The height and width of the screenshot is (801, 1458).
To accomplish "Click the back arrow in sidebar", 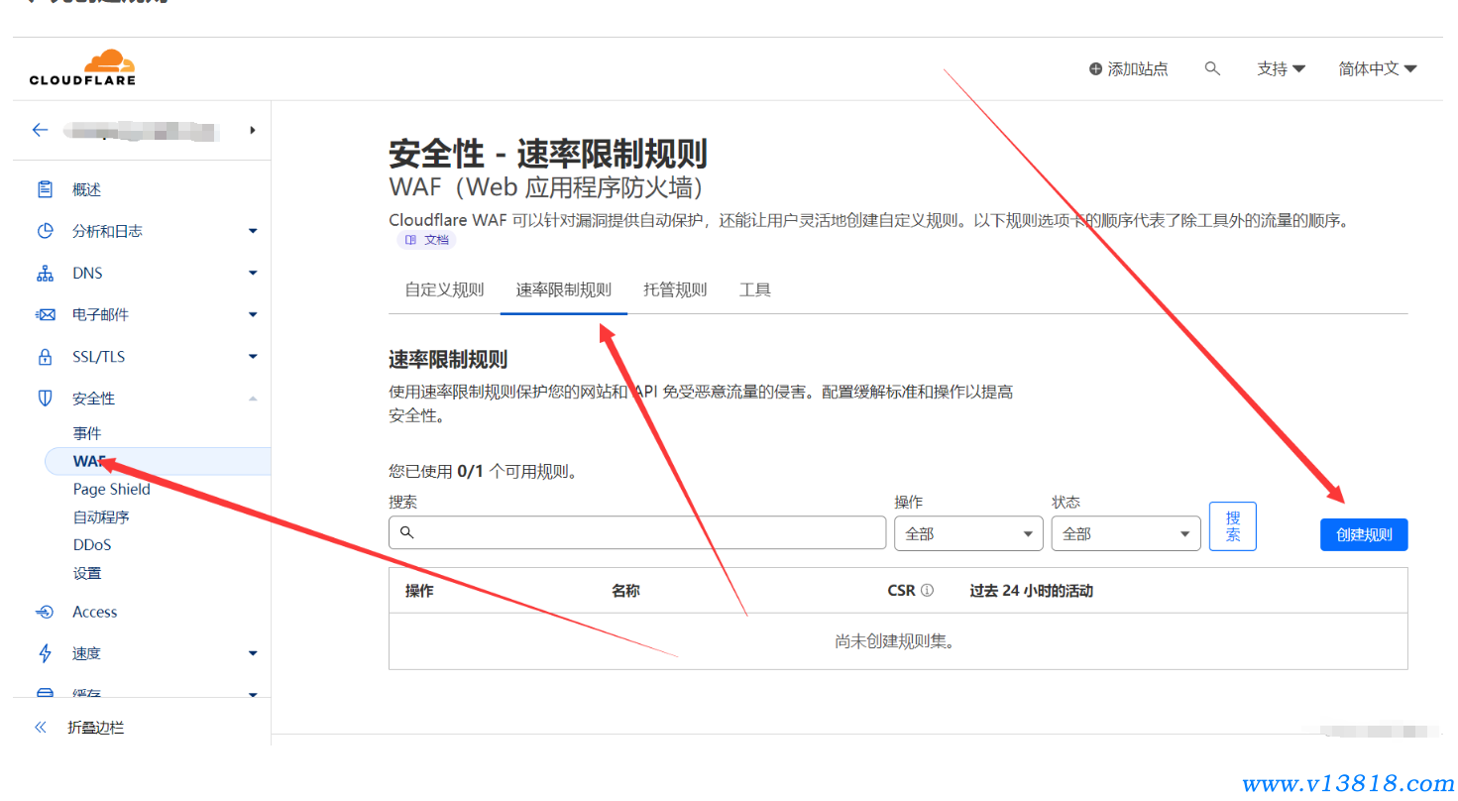I will [40, 130].
